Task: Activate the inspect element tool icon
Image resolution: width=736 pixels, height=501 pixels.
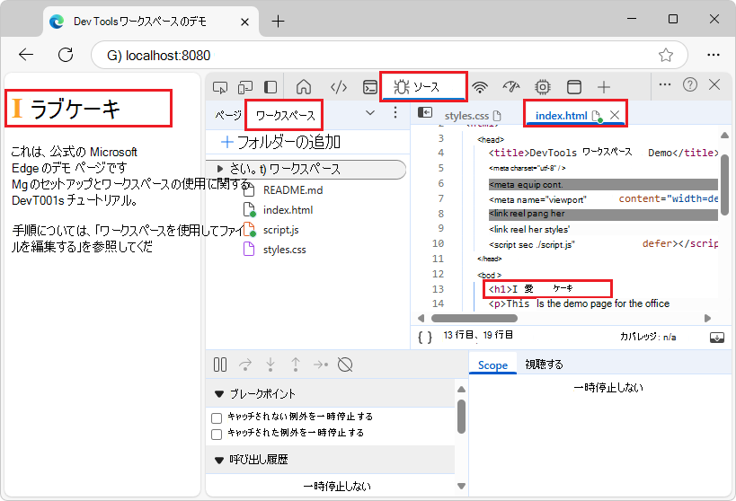Action: click(219, 87)
